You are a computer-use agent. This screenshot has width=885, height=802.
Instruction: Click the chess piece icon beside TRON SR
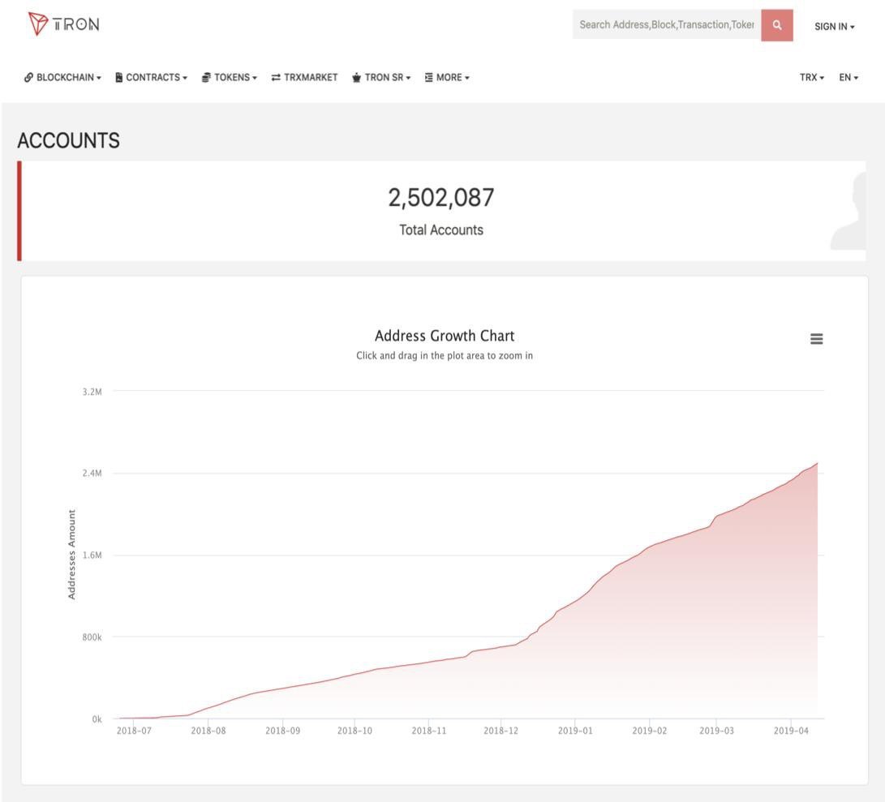coord(356,78)
